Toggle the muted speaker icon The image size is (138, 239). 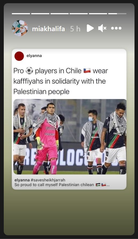[x=102, y=28]
